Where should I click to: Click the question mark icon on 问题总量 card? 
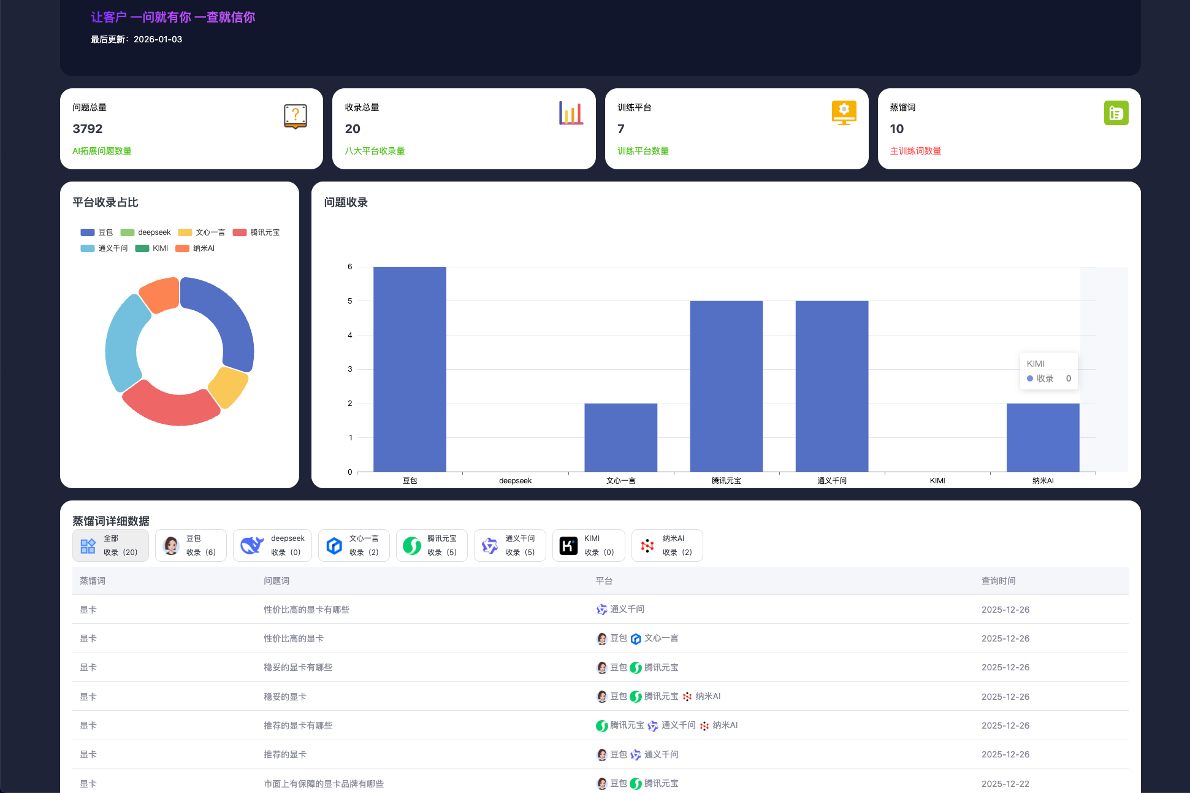click(295, 116)
